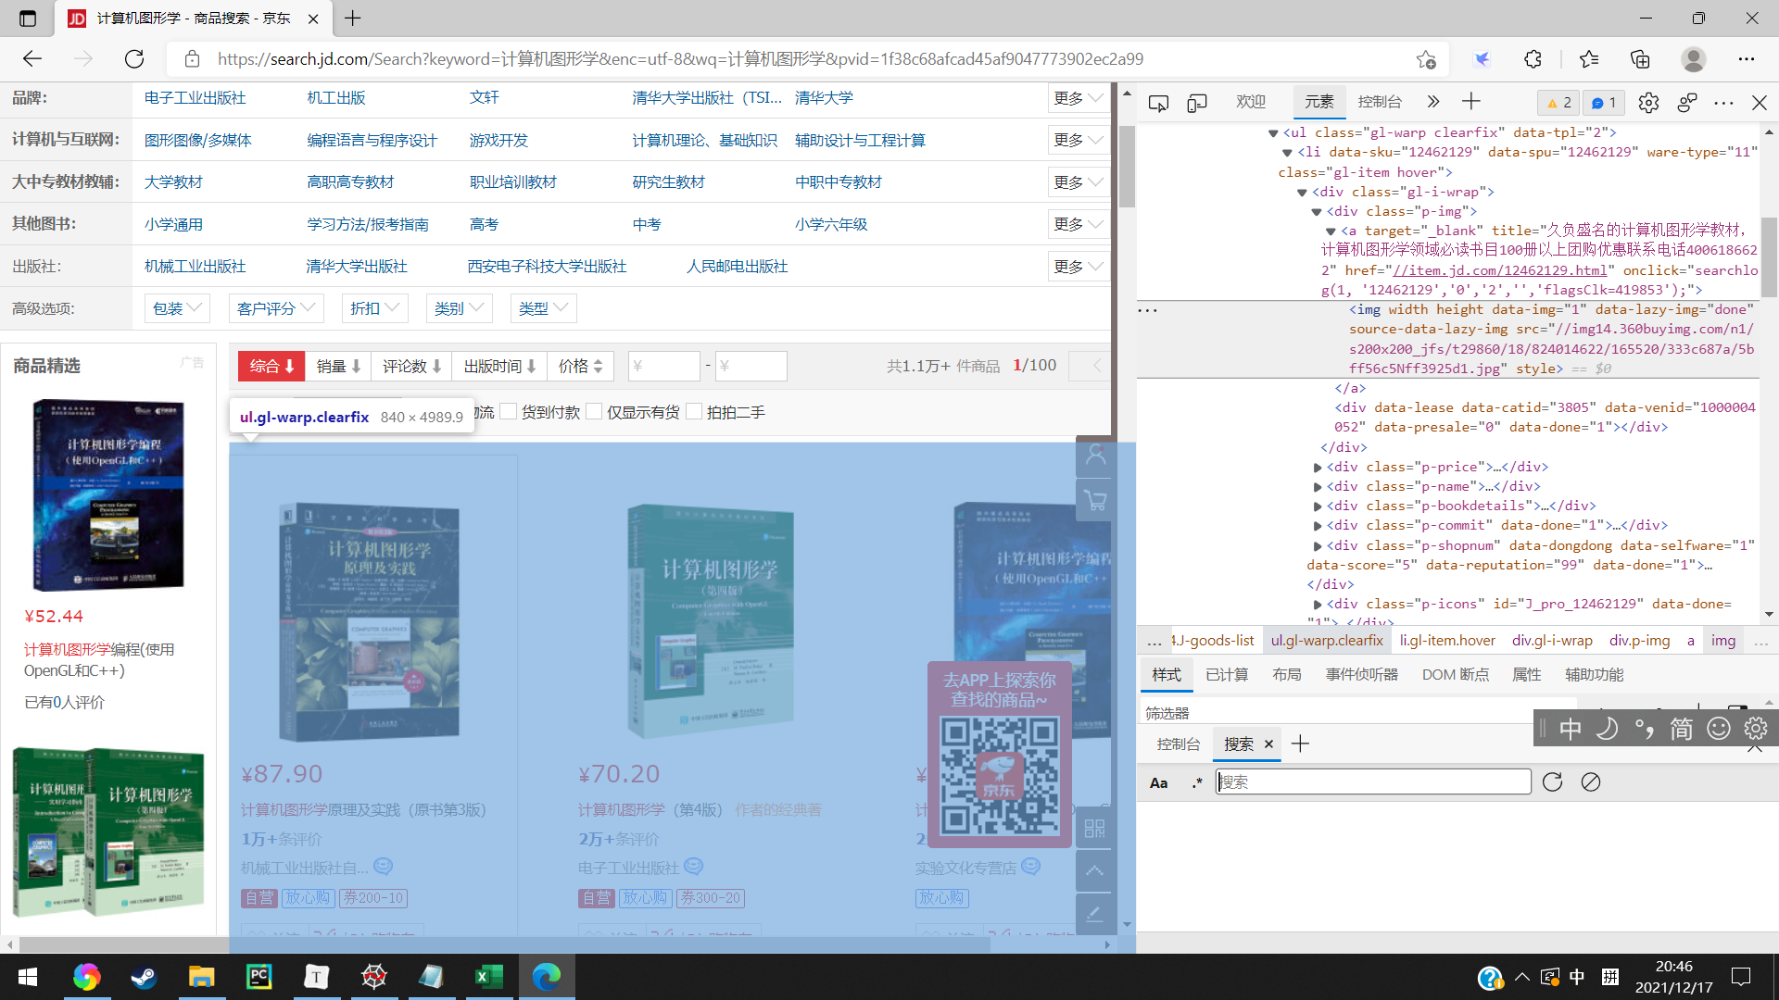Click the browser back arrow
The image size is (1779, 1000).
click(x=32, y=59)
